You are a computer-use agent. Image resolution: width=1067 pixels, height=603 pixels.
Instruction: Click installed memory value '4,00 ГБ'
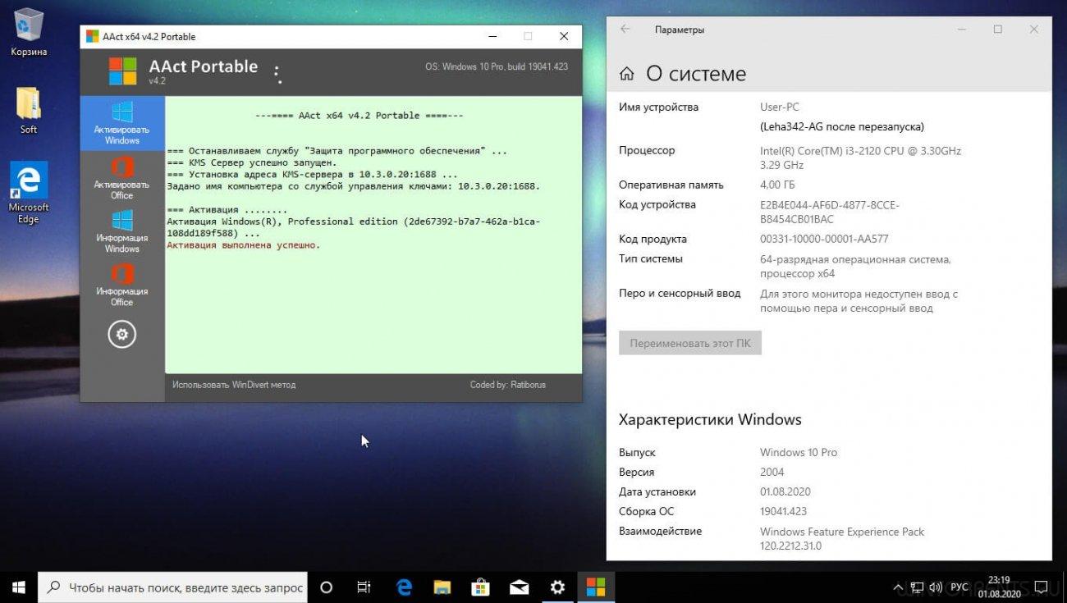tap(777, 185)
